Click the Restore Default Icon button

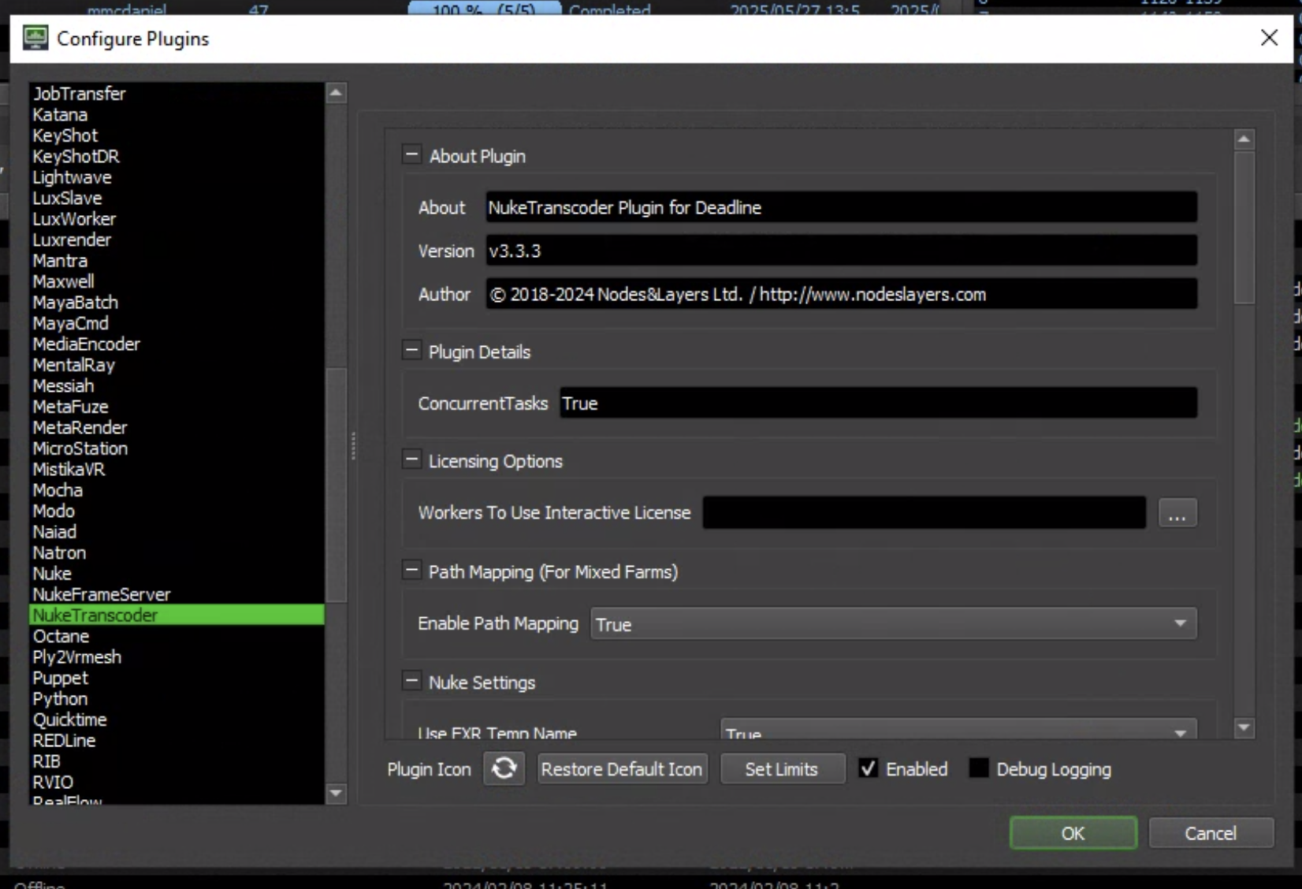coord(622,768)
